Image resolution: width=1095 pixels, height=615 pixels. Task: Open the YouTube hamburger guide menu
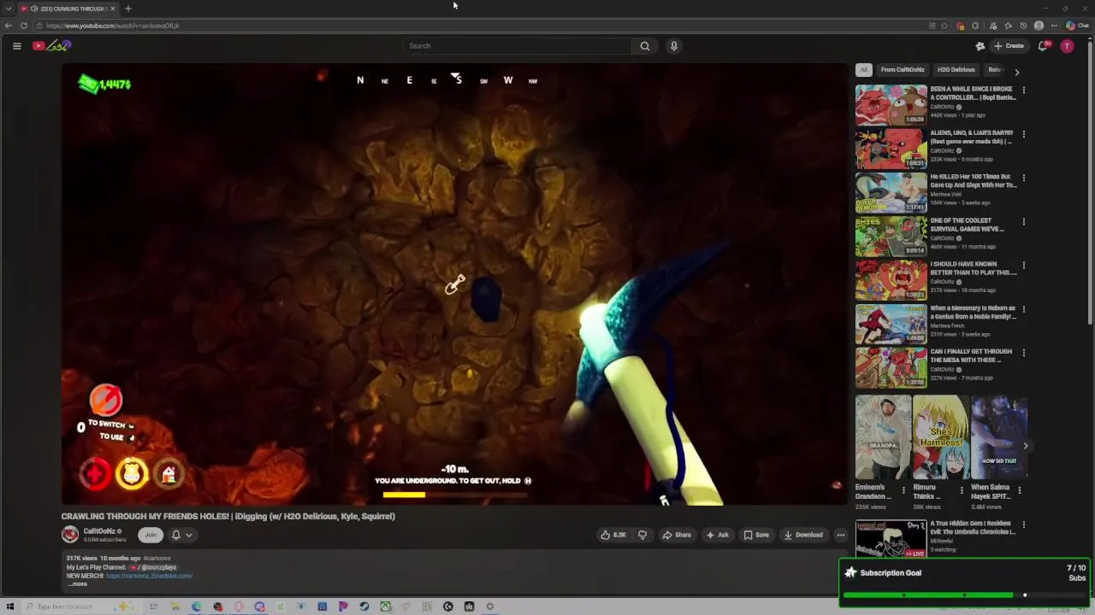(x=16, y=46)
